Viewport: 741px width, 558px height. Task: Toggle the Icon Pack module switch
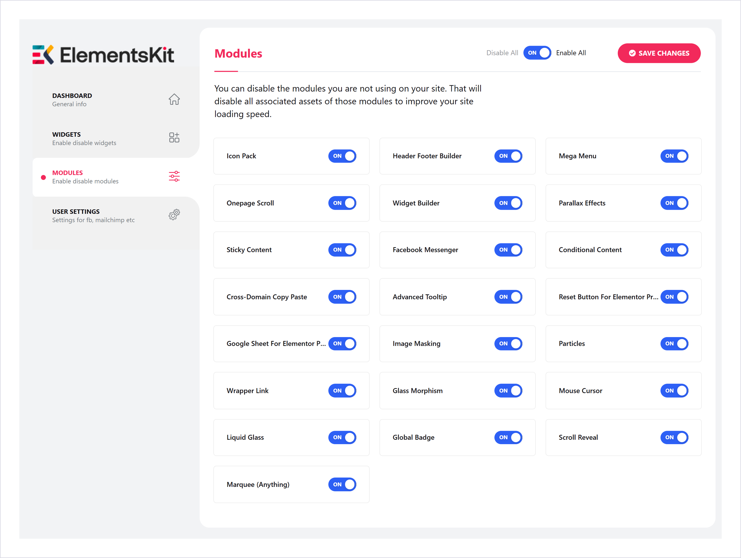point(342,156)
